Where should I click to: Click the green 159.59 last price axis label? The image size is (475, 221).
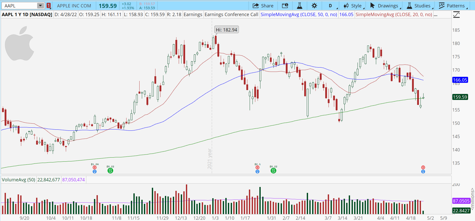[460, 97]
